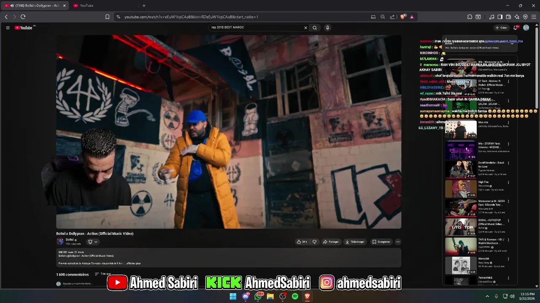Viewport: 540px width, 303px height.
Task: Open 21 Tach - Makina video thumbnail
Action: click(461, 88)
